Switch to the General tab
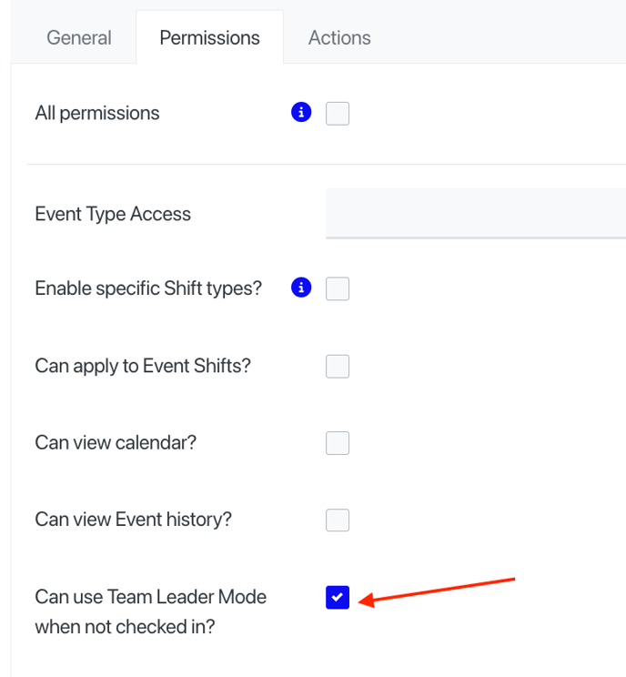 point(79,37)
